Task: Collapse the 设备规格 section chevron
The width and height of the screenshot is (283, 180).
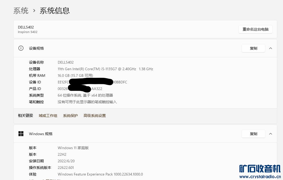Action: pos(271,48)
